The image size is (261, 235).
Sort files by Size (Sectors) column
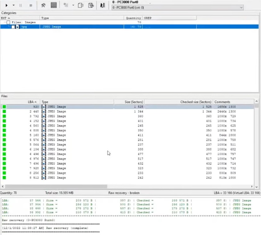point(129,102)
